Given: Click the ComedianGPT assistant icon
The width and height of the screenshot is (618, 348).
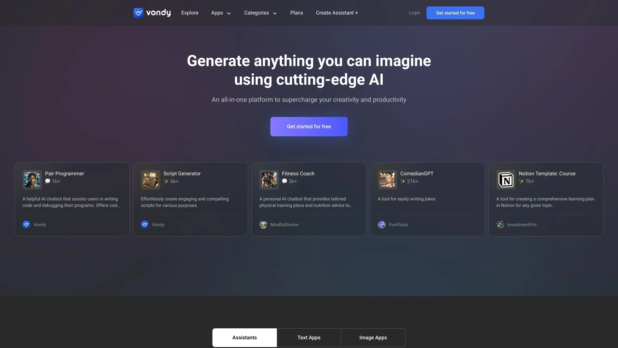Looking at the screenshot, I should pos(387,179).
